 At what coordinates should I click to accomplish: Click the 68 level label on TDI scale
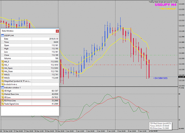[x=179, y=94]
